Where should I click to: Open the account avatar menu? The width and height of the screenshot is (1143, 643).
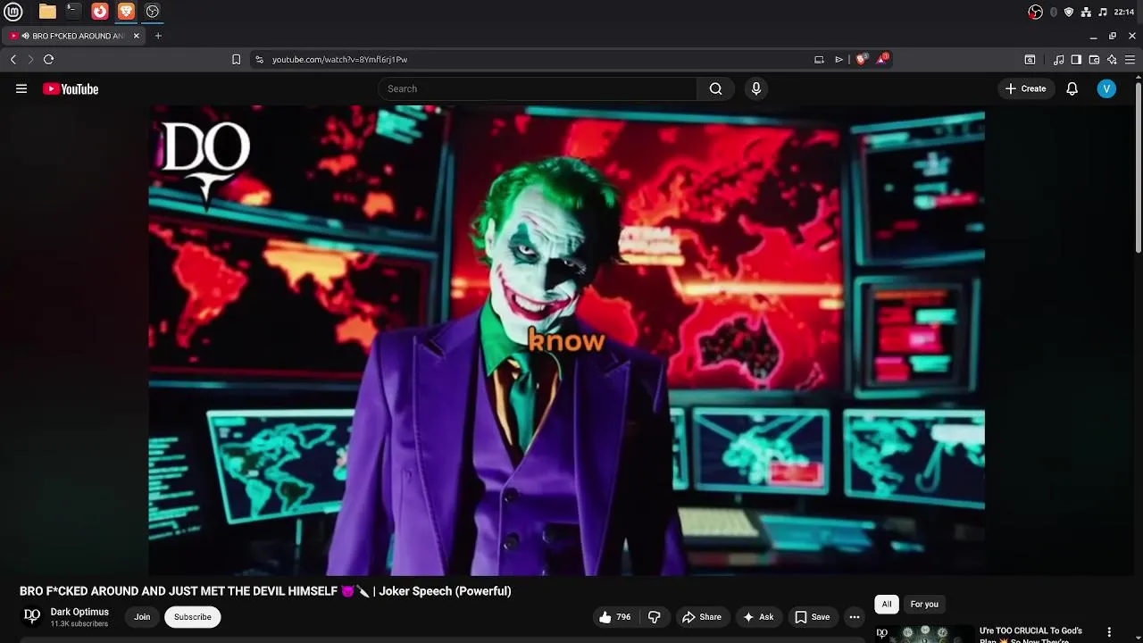[1106, 88]
